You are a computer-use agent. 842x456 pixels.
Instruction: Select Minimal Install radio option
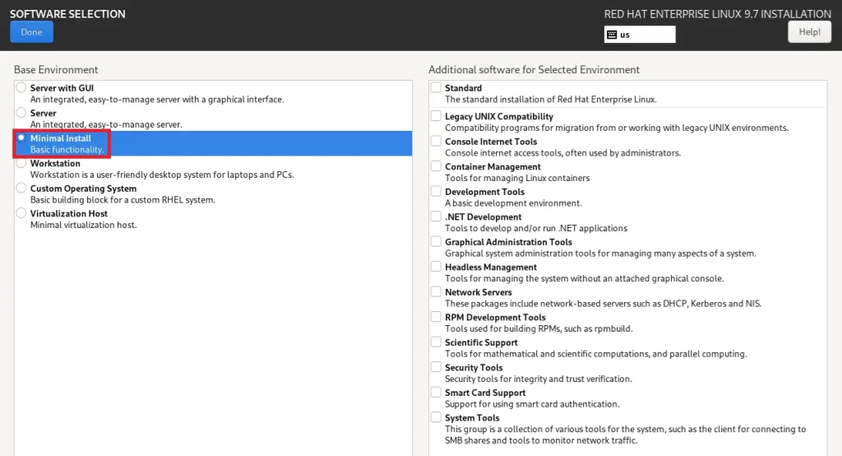[21, 138]
